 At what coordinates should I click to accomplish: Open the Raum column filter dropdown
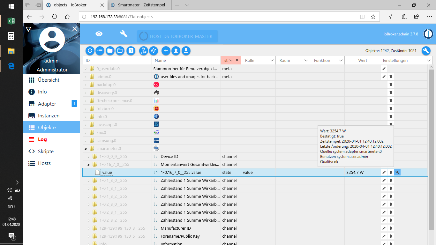(306, 60)
